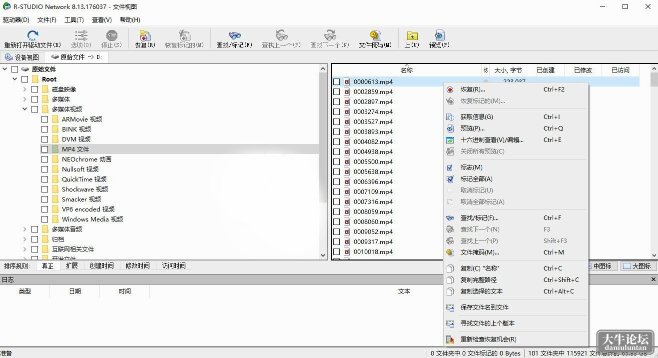Viewport: 658px width, 358px height.
Task: Switch to 大图标 view button
Action: [x=637, y=266]
